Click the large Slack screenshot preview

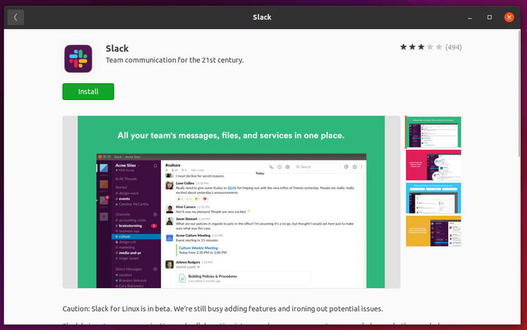point(231,202)
